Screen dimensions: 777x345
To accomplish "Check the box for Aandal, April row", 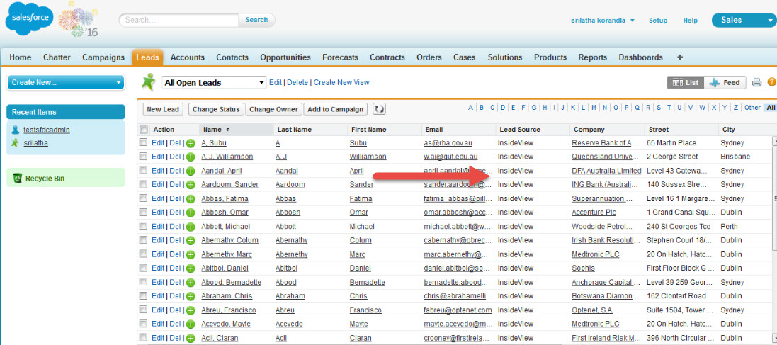I will point(144,171).
